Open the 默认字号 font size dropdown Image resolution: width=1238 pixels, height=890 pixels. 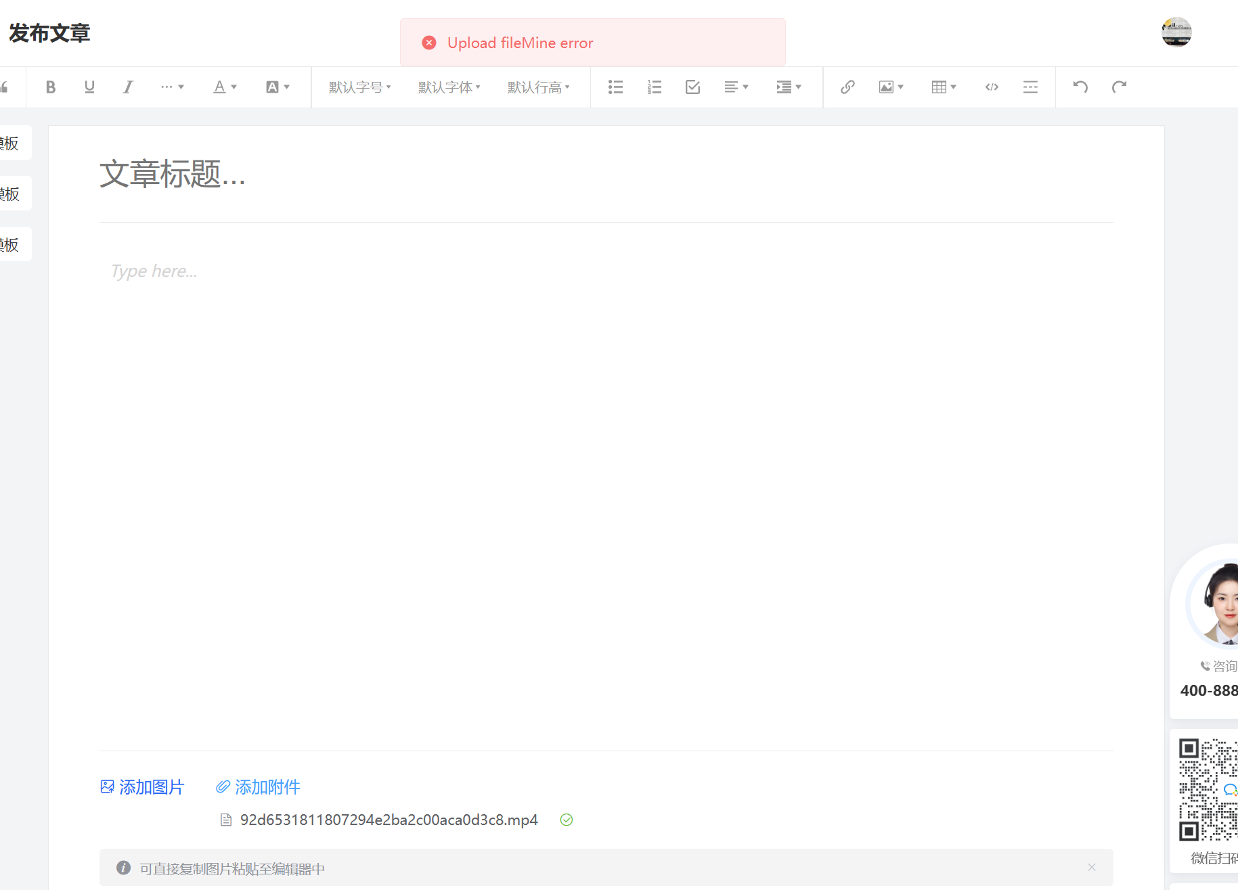[x=359, y=87]
